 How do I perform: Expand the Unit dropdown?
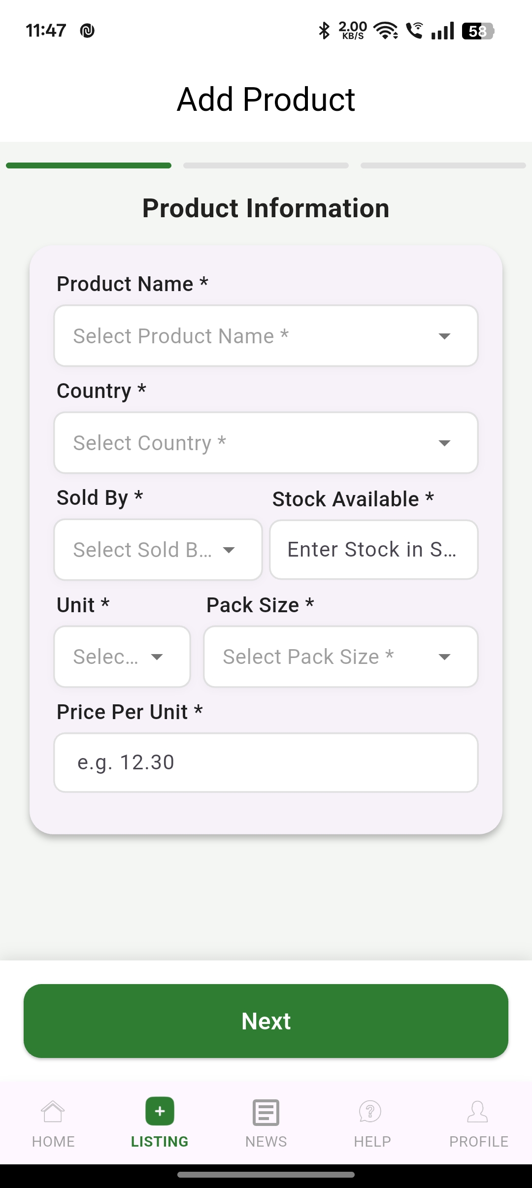point(122,657)
